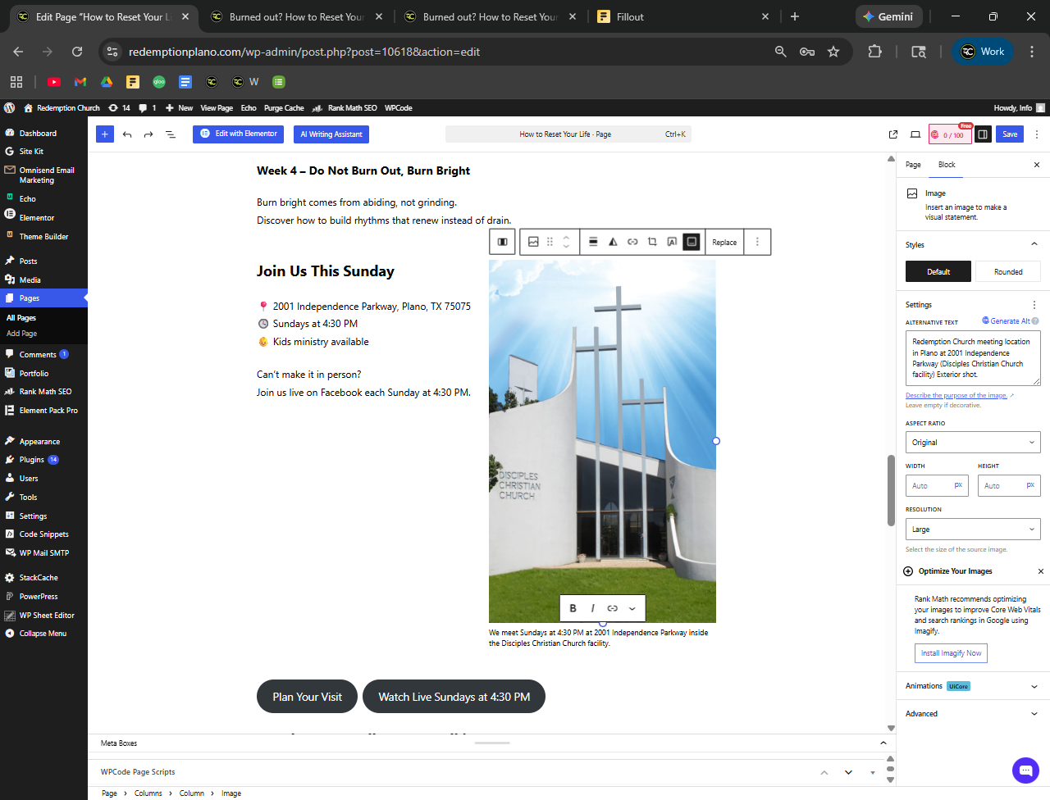Image resolution: width=1050 pixels, height=800 pixels.
Task: Toggle the image caption button
Action: tap(692, 242)
